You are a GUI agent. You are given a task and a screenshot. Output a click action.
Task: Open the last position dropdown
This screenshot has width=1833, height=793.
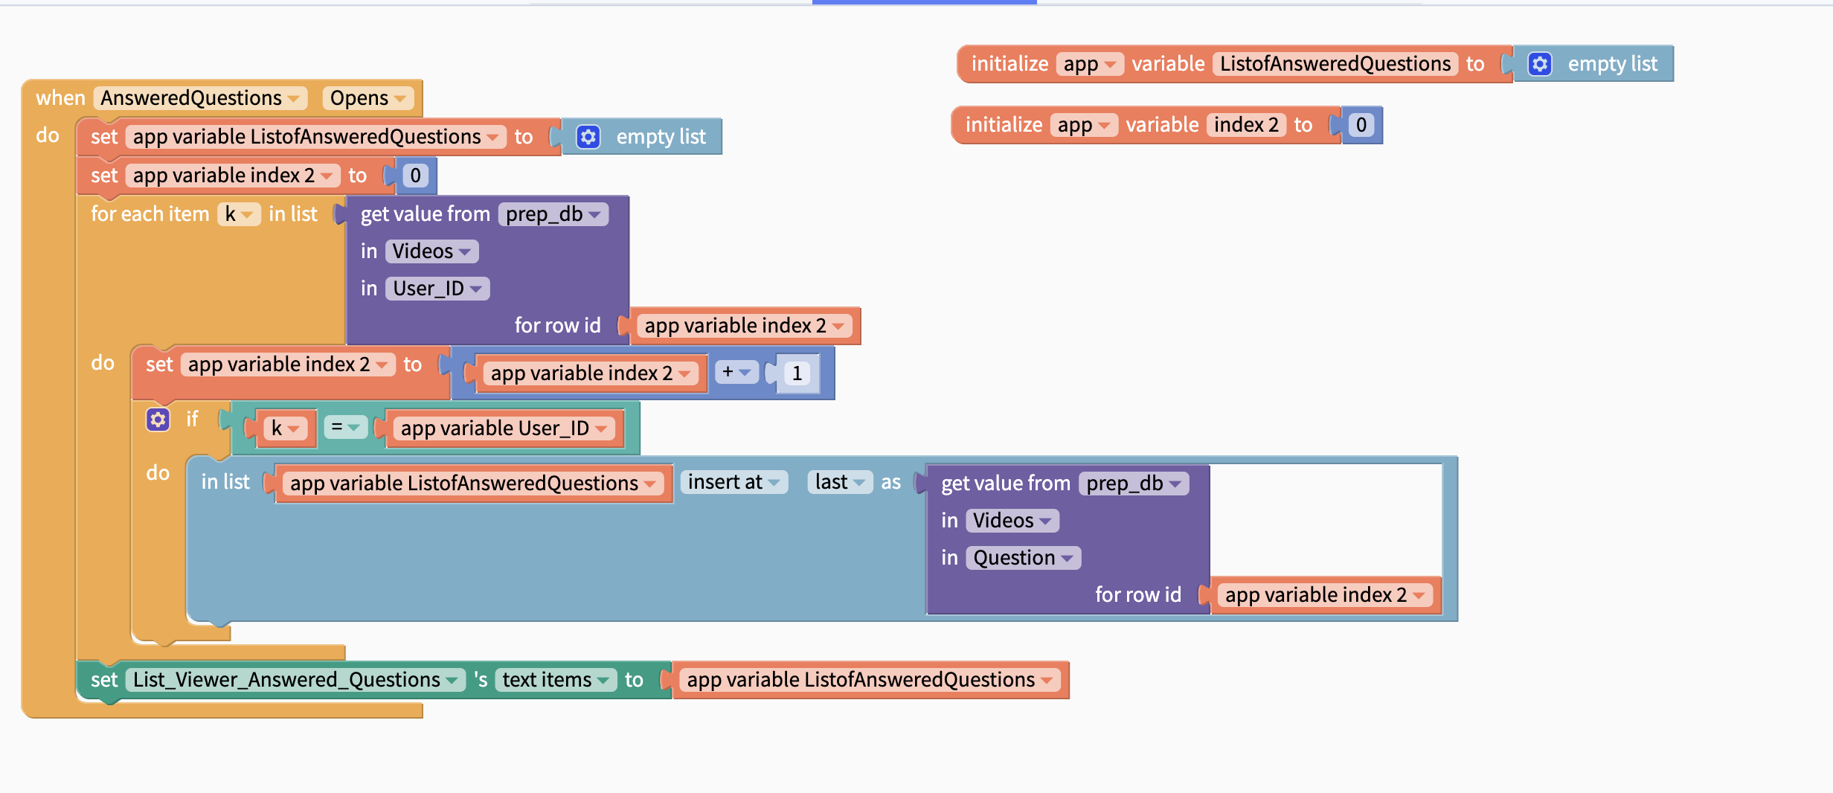[840, 482]
